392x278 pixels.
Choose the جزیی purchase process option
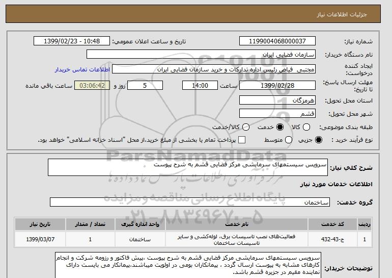pyautogui.click(x=319, y=140)
